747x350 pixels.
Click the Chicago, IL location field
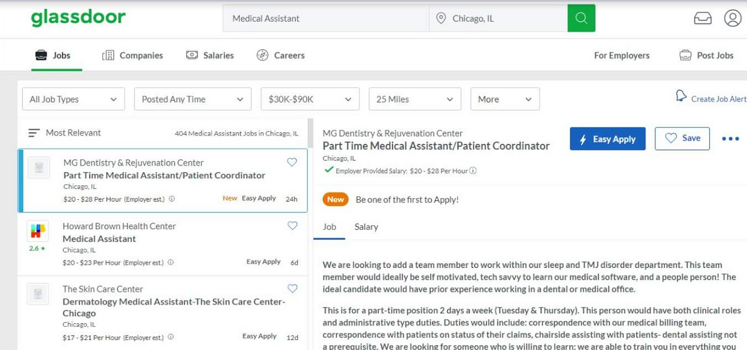(x=498, y=18)
